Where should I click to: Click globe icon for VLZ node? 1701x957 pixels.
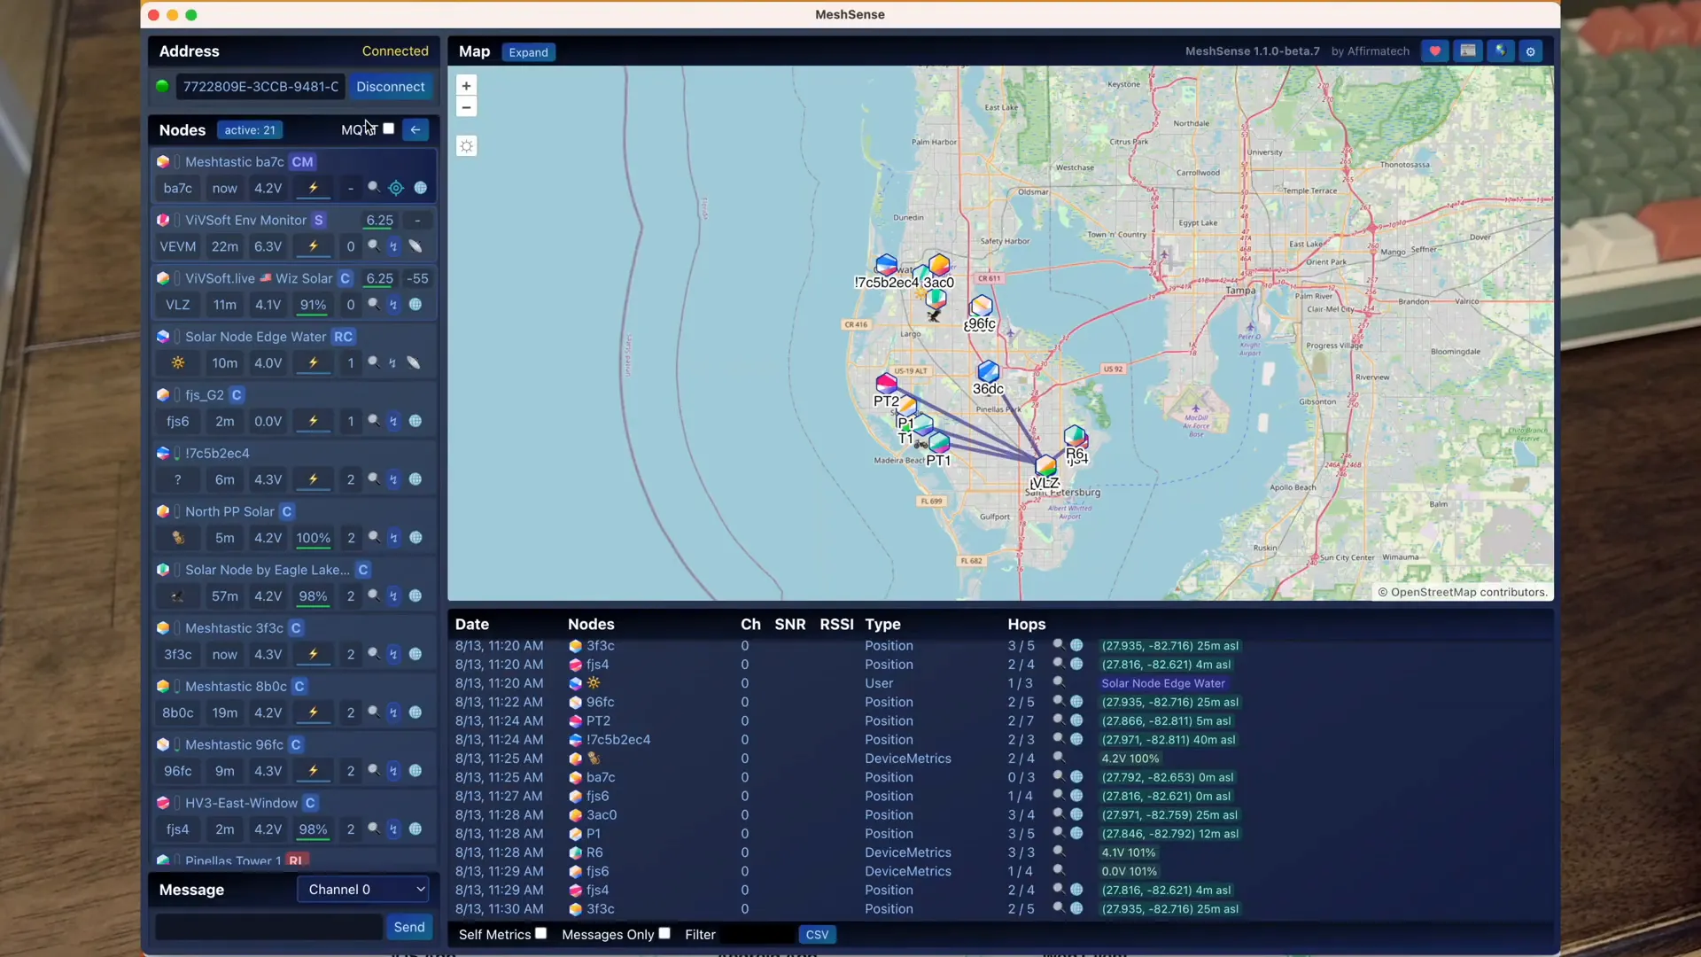tap(416, 305)
